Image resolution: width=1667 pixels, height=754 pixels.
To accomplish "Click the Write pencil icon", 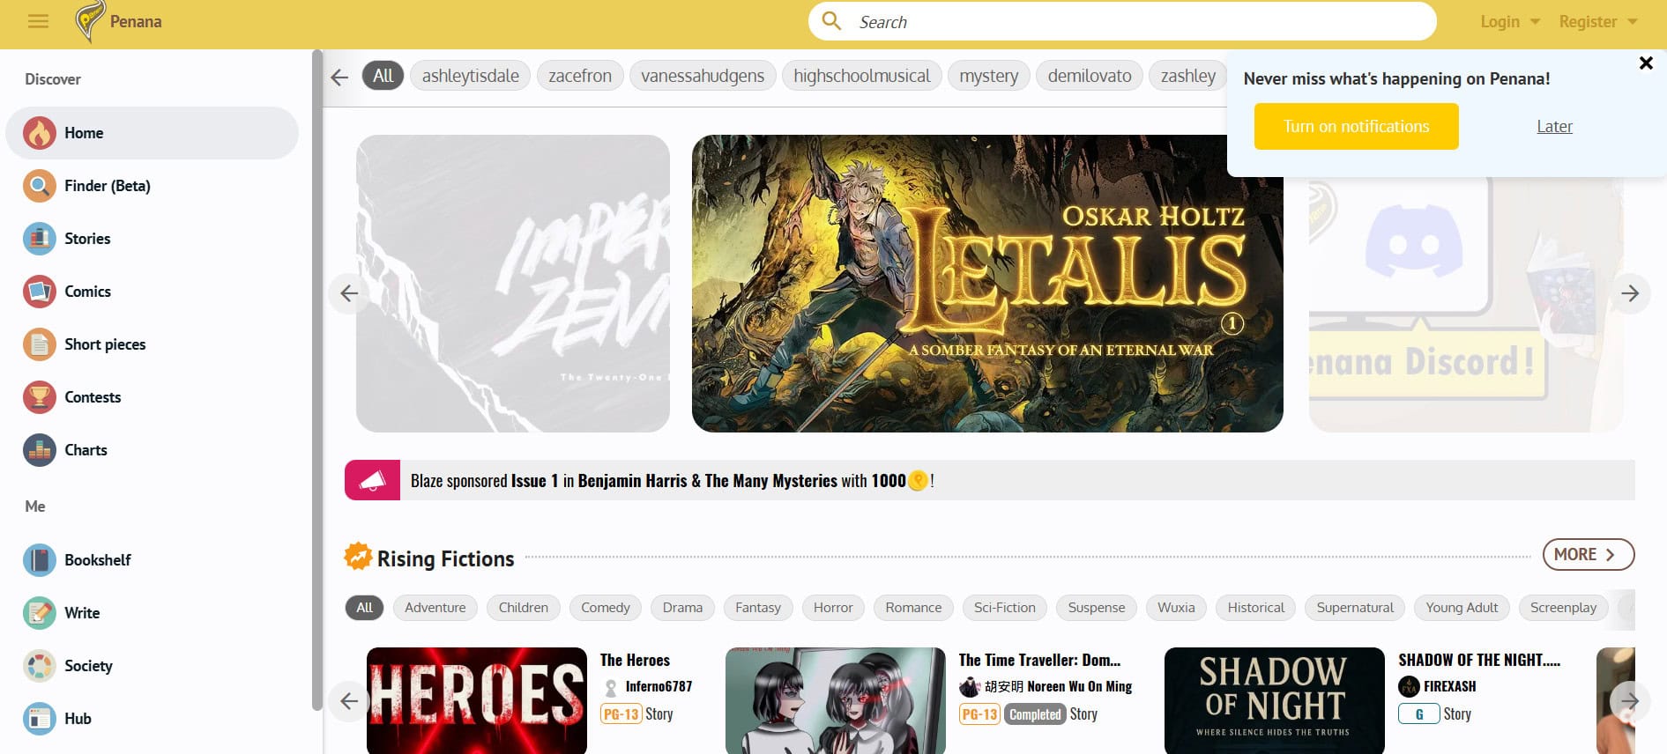I will point(39,613).
